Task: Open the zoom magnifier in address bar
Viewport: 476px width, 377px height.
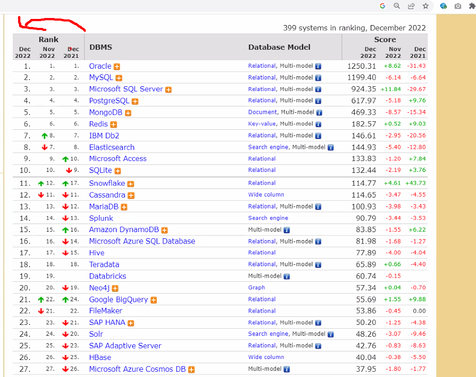Action: [397, 6]
